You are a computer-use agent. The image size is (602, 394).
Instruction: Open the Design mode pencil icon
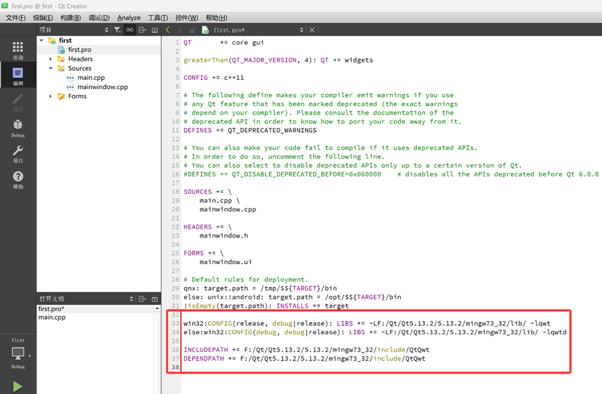tap(17, 99)
